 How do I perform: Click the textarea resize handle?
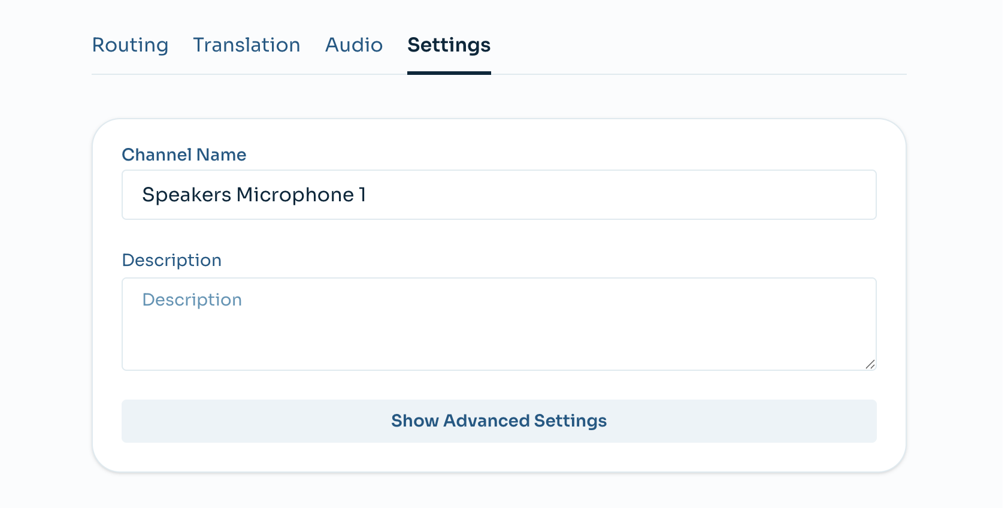(871, 365)
